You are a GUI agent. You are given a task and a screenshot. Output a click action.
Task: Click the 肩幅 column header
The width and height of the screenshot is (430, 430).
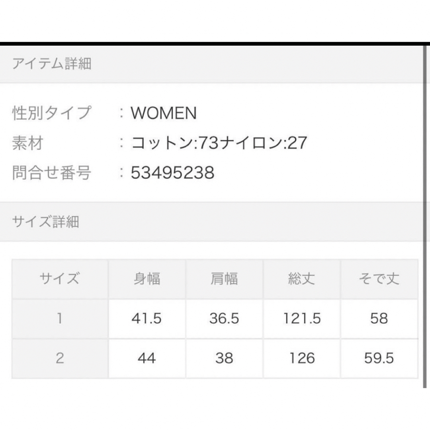pos(224,279)
